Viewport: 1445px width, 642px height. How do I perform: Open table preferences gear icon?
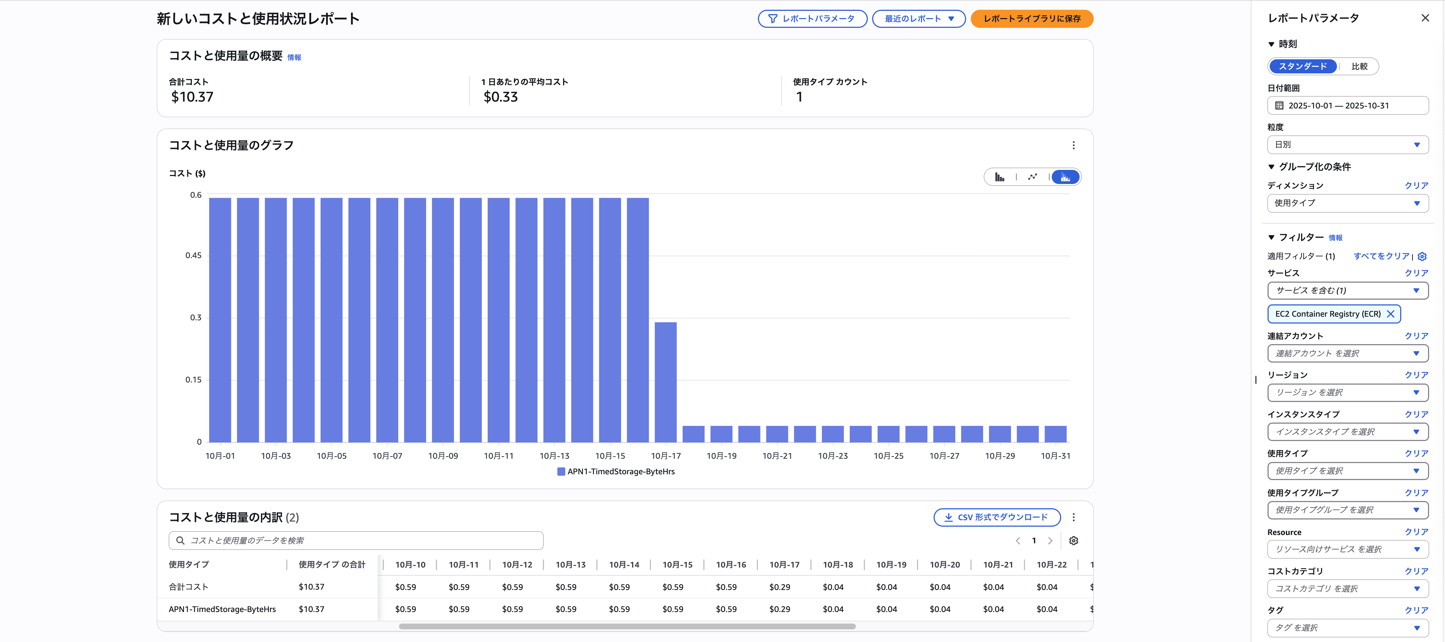(1073, 541)
